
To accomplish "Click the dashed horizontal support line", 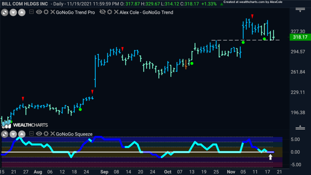I will click(245, 40).
